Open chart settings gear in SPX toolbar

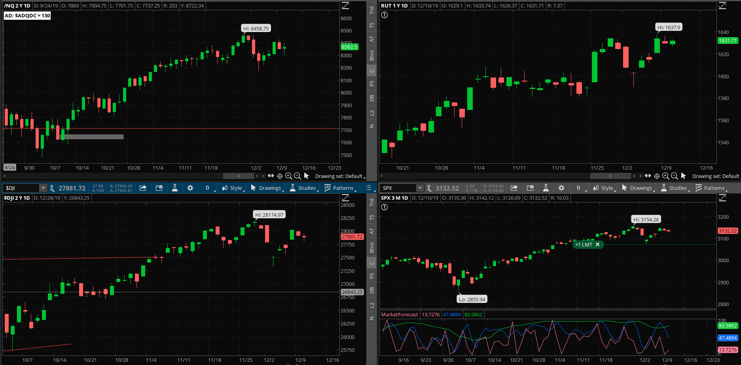point(561,188)
